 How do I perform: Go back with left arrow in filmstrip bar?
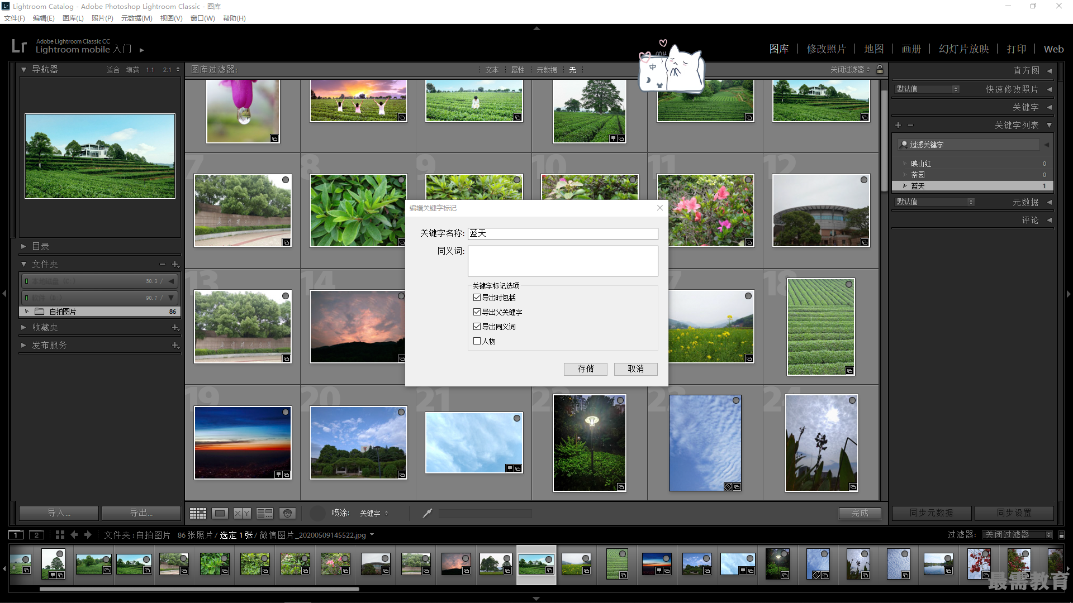(74, 535)
